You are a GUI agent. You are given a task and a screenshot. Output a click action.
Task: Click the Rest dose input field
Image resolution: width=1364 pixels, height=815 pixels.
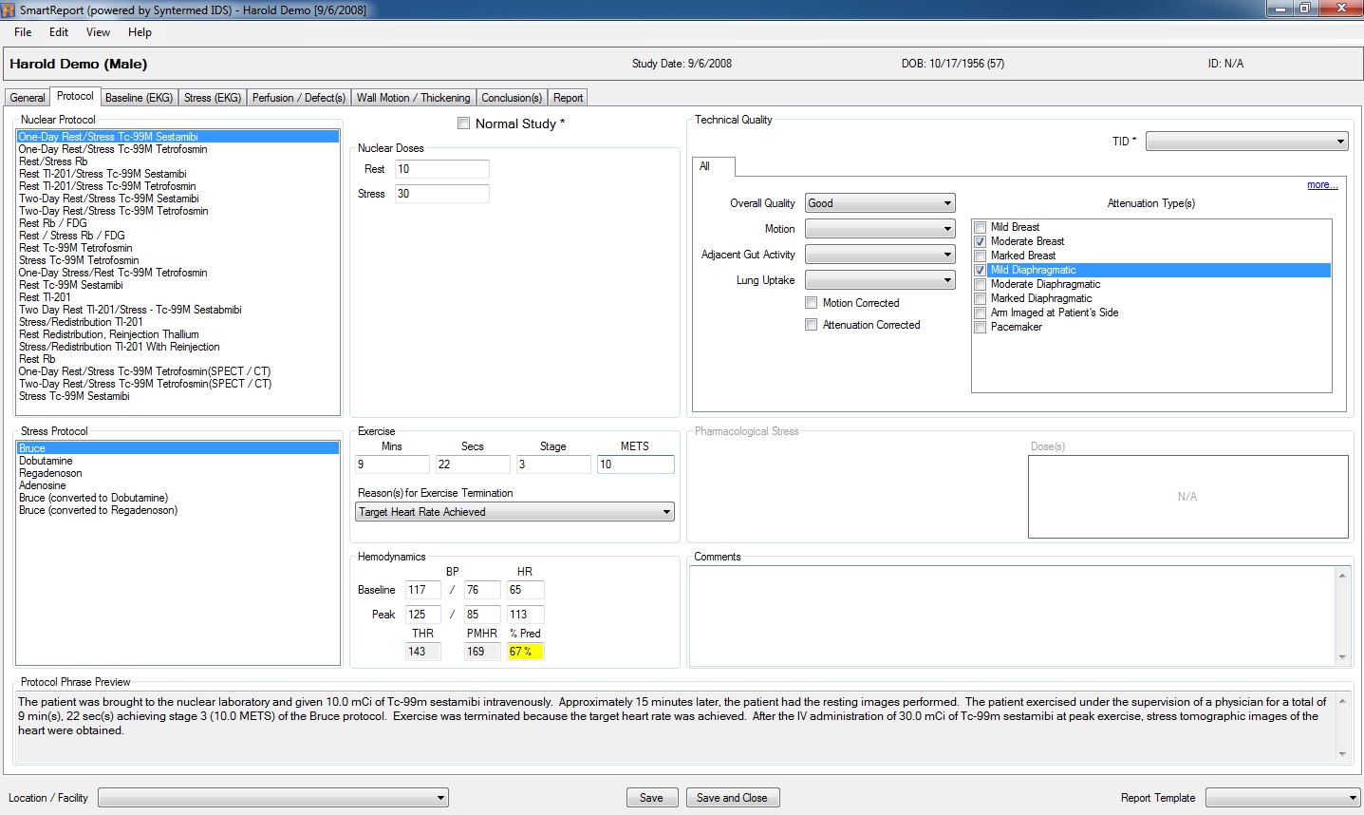coord(441,169)
